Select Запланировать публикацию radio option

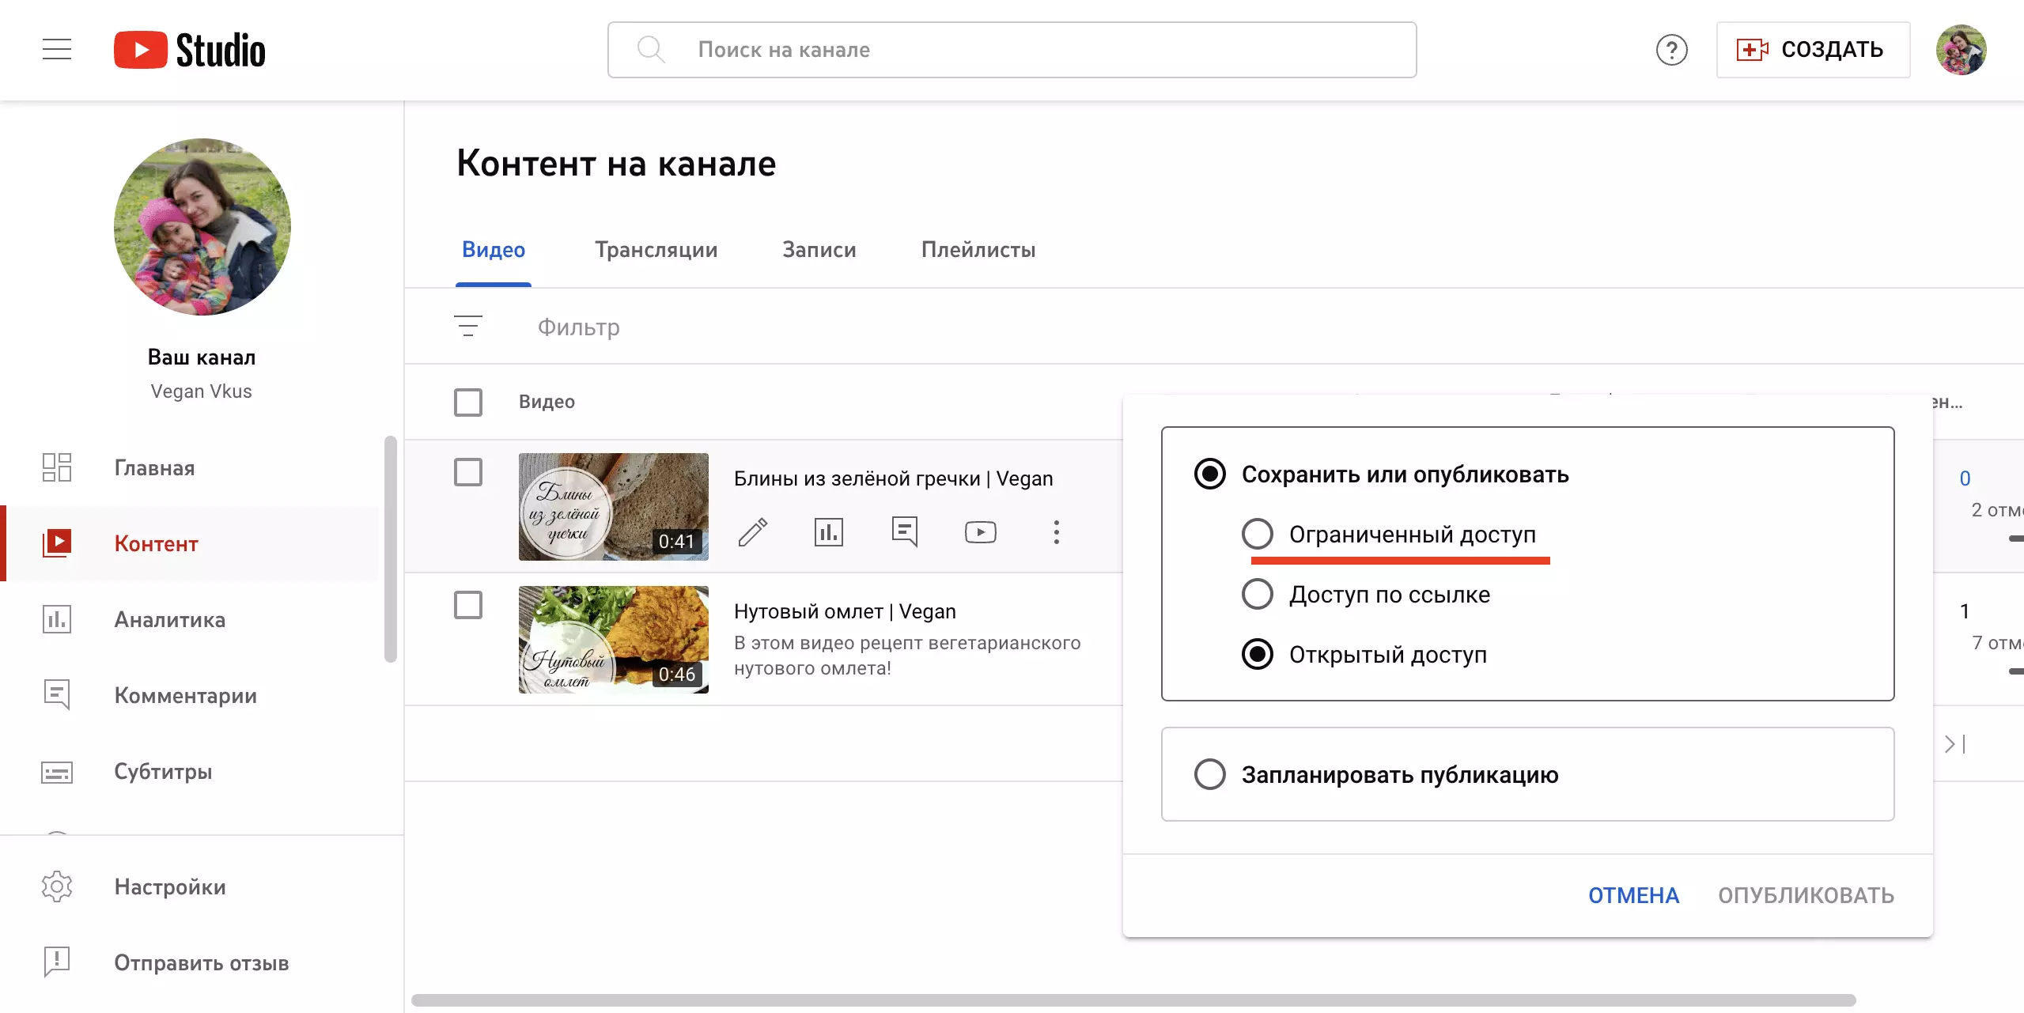1210,774
